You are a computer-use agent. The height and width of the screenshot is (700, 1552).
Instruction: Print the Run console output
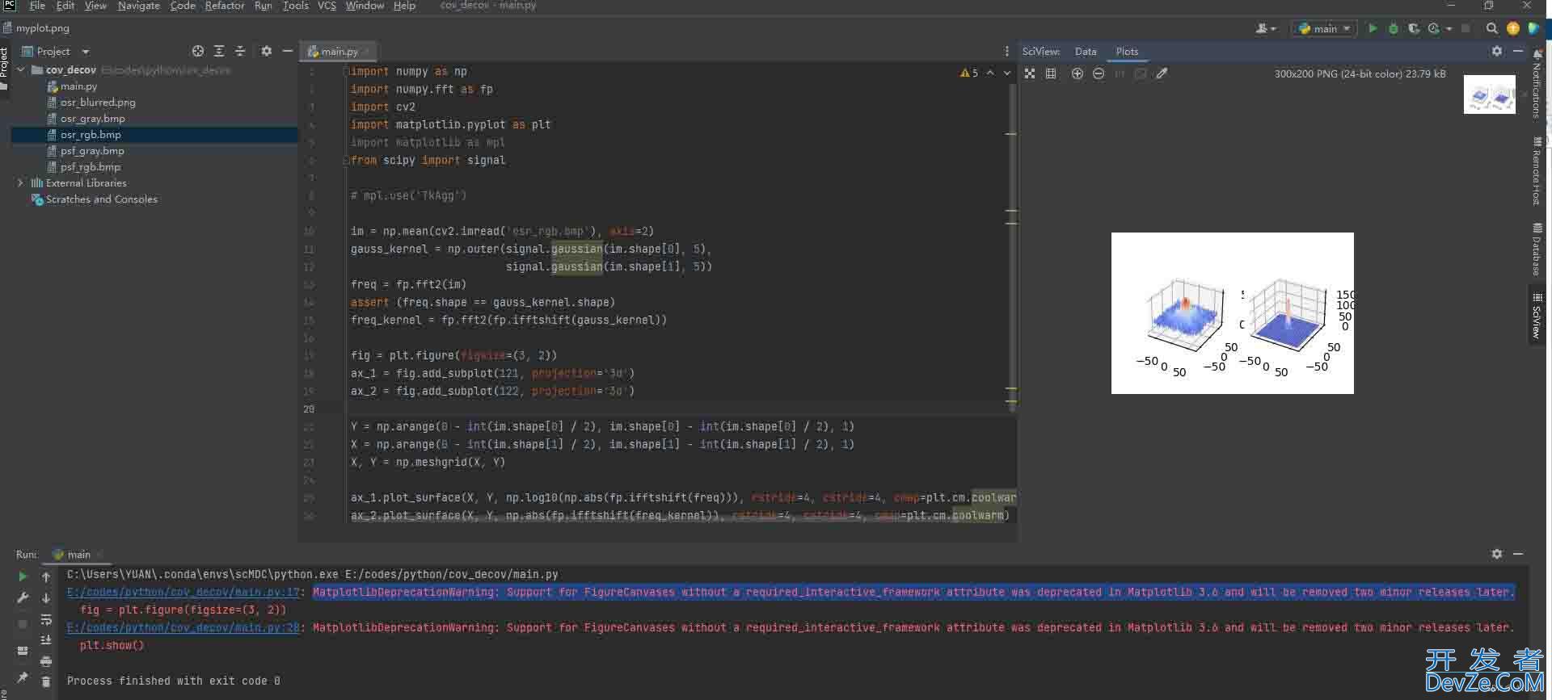coord(46,661)
